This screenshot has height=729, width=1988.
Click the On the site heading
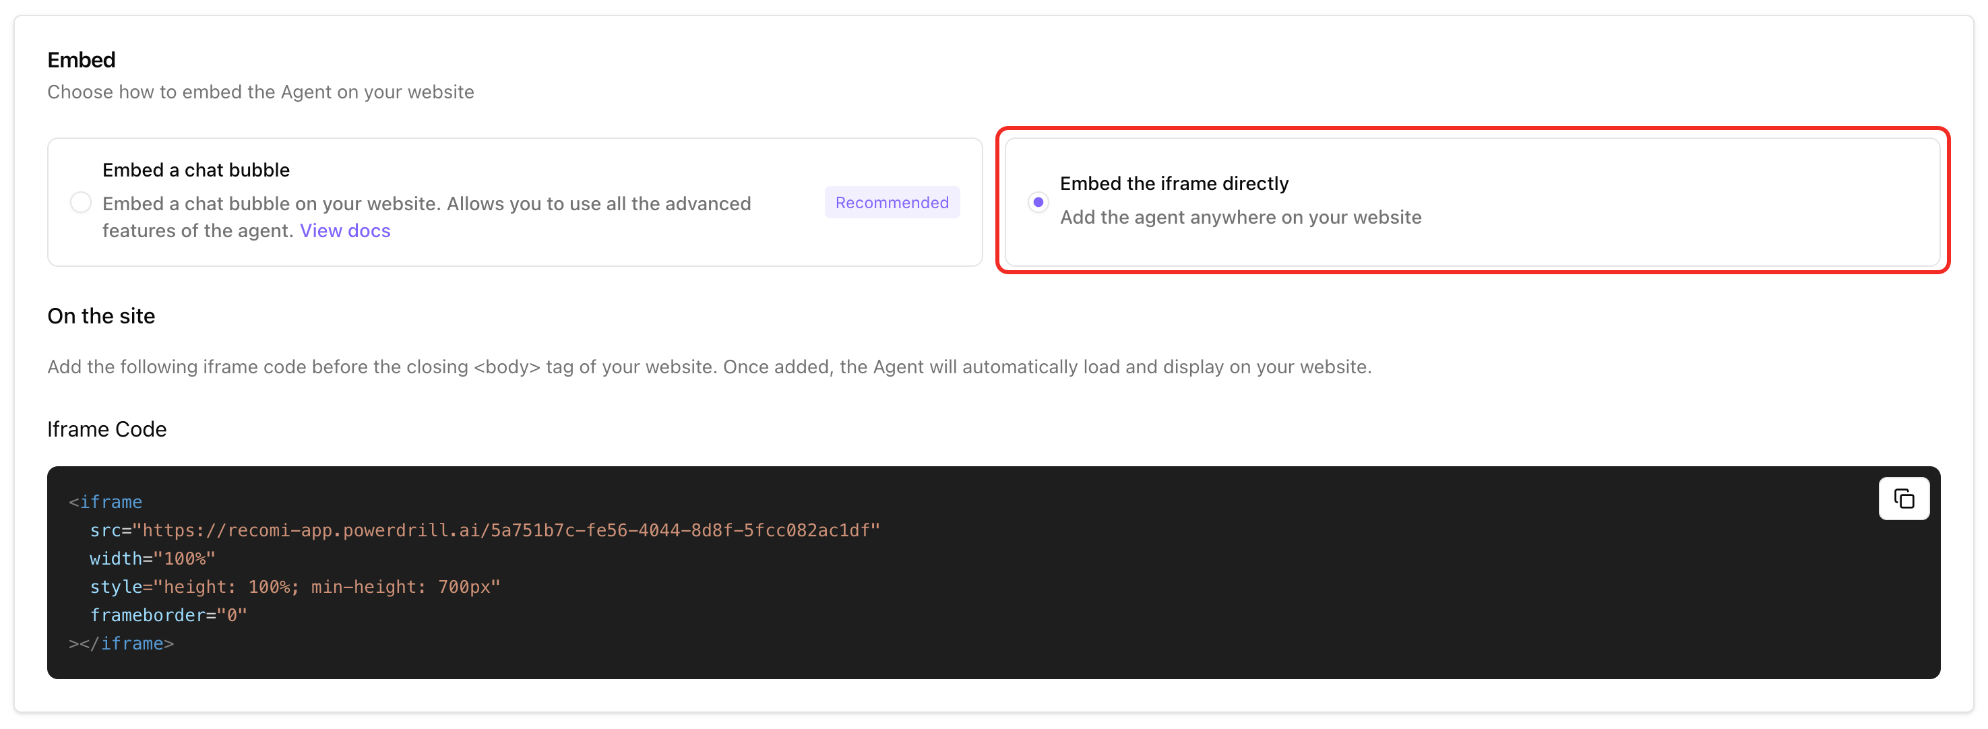coord(101,316)
